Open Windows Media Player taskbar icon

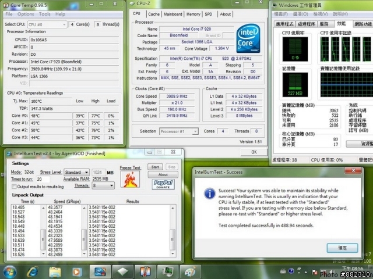[76, 272]
